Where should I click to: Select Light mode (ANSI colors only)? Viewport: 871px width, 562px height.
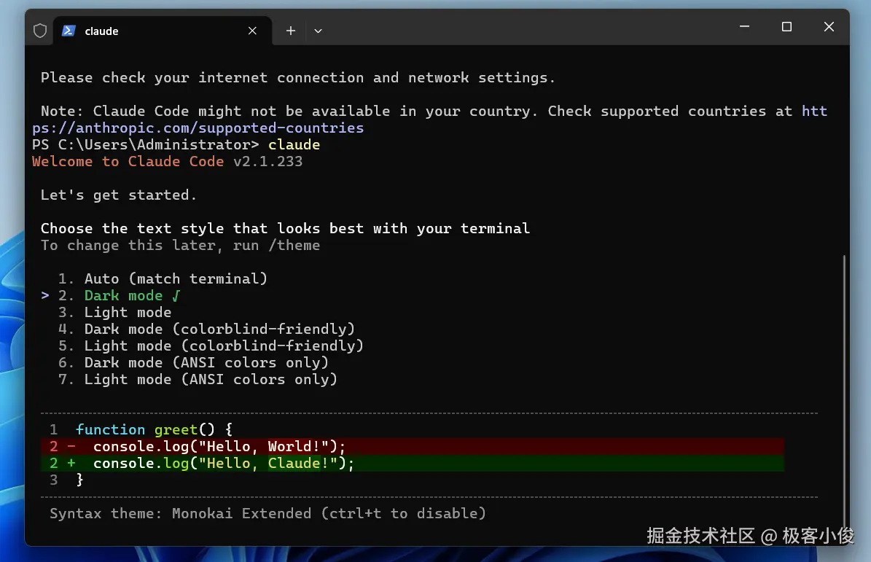tap(198, 379)
